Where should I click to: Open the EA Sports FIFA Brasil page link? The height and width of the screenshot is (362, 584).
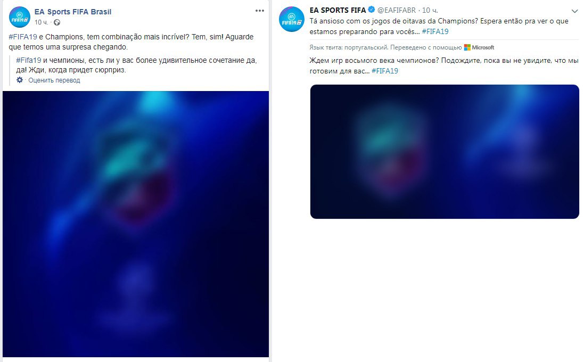(x=72, y=12)
